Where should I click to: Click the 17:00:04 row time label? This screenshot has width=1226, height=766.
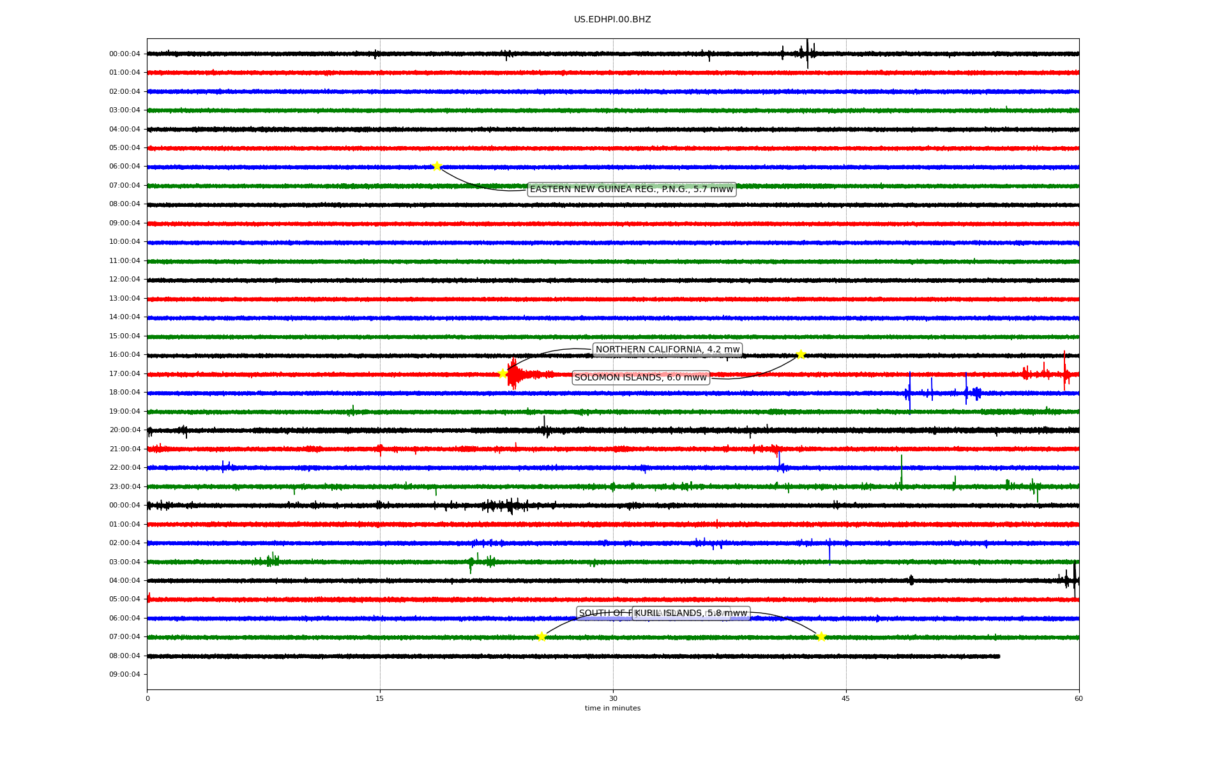(125, 374)
